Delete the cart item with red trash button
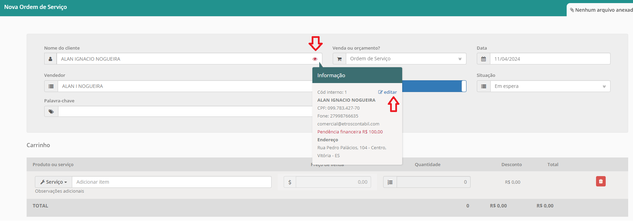Viewport: 633px width, 224px height. click(x=601, y=181)
